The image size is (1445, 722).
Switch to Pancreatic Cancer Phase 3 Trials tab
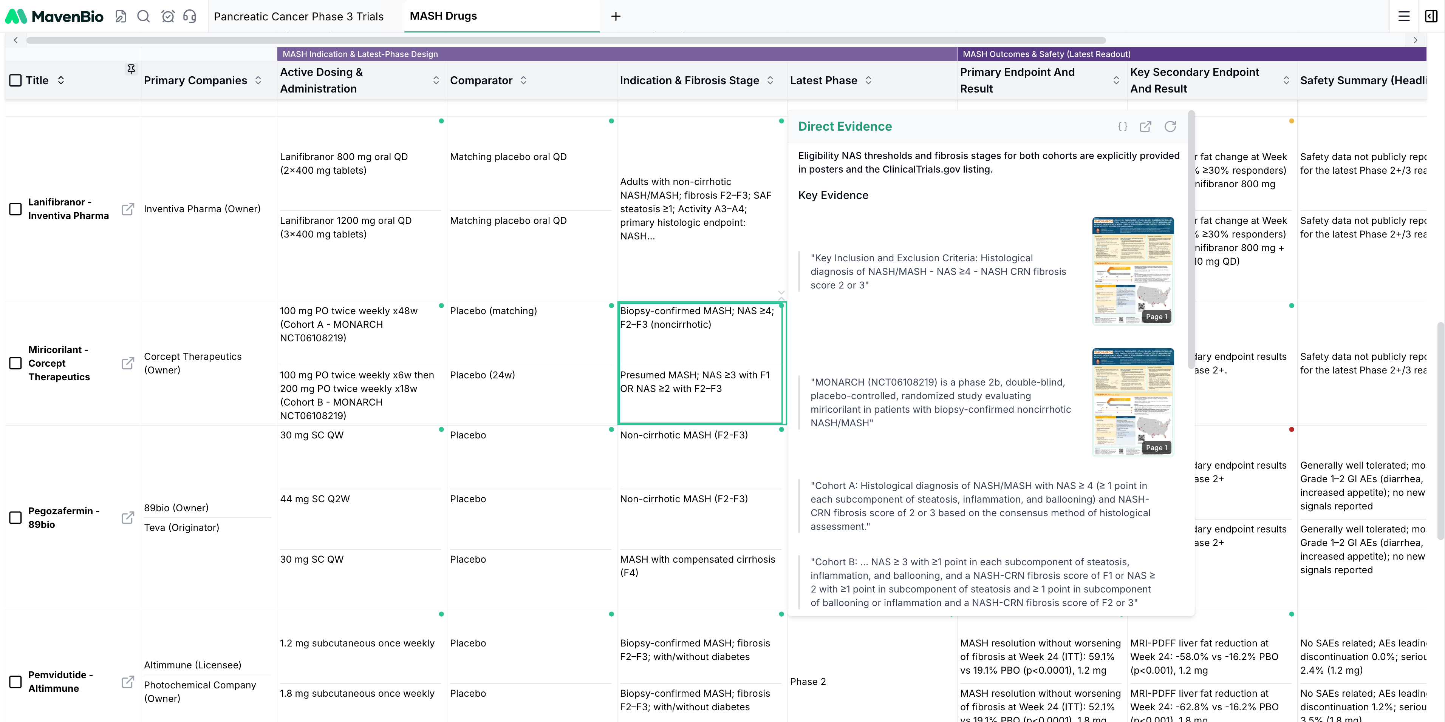pos(299,16)
